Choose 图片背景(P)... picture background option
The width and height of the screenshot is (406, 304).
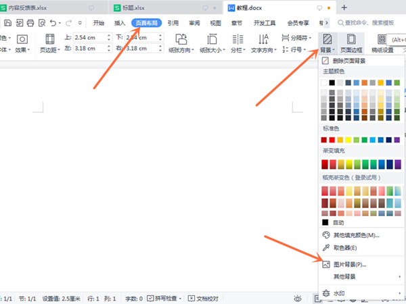tap(350, 264)
